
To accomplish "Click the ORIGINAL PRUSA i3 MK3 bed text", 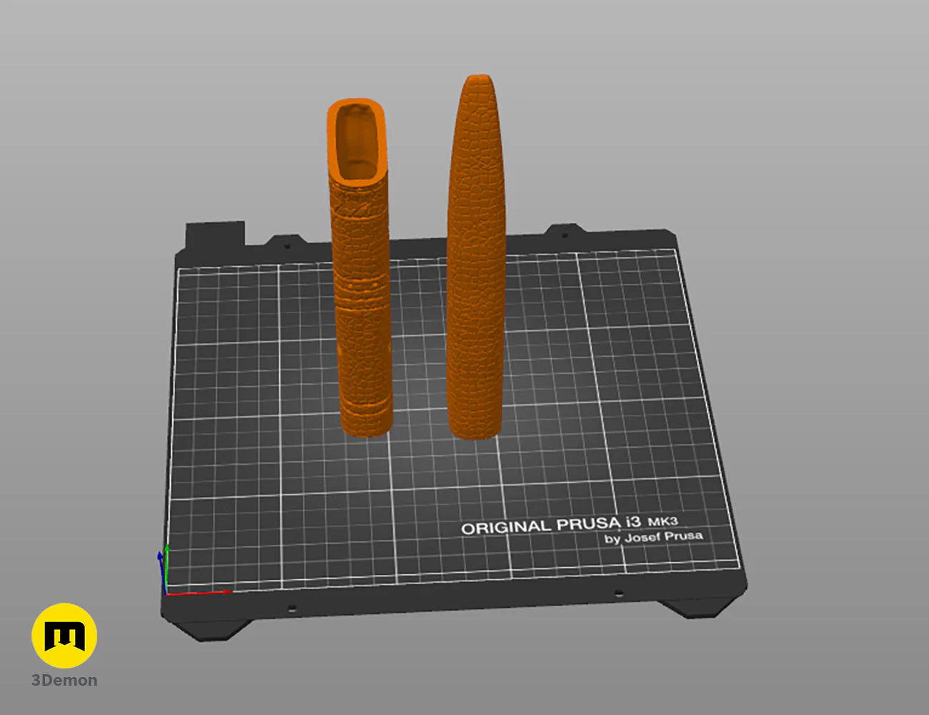I will [570, 525].
